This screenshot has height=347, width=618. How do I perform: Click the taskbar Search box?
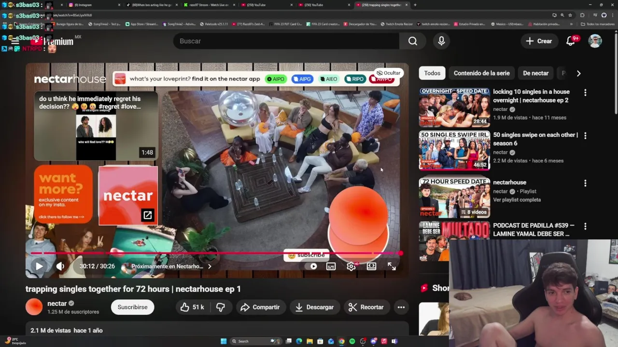tap(256, 341)
